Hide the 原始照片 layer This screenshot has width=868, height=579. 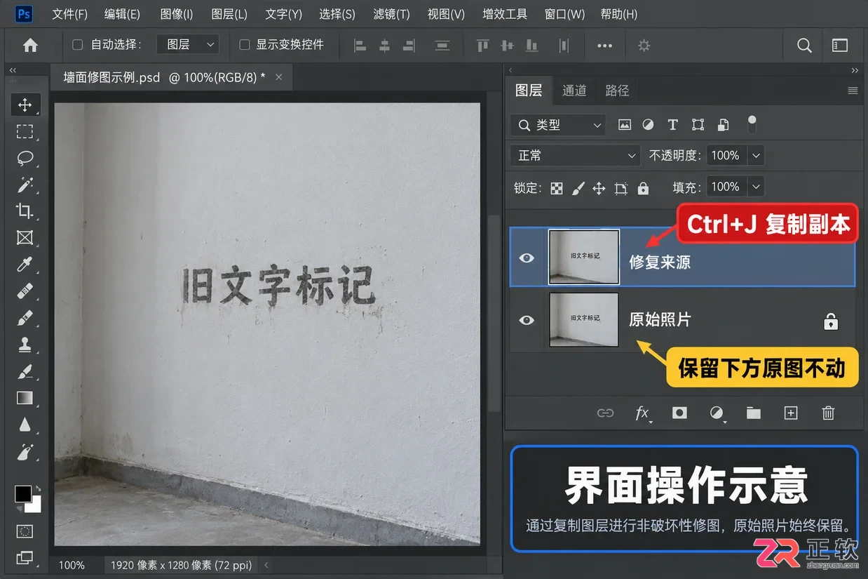(x=527, y=320)
